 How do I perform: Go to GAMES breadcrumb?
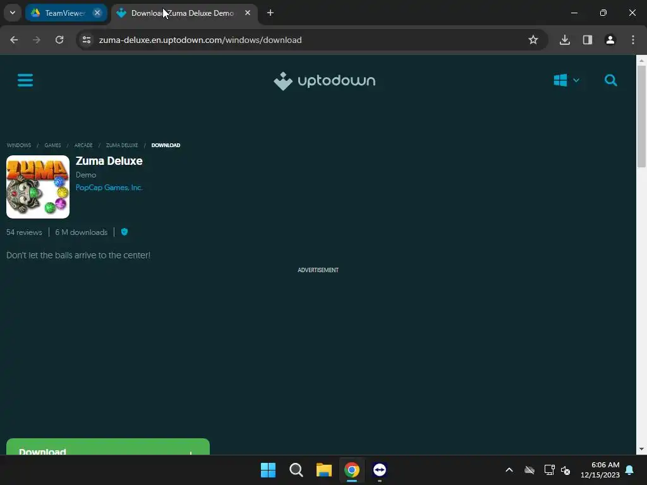point(53,145)
